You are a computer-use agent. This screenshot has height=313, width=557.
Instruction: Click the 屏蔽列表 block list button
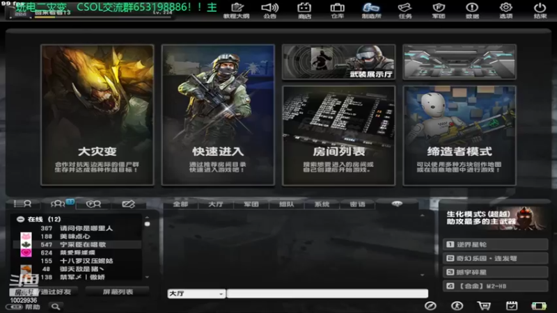118,291
